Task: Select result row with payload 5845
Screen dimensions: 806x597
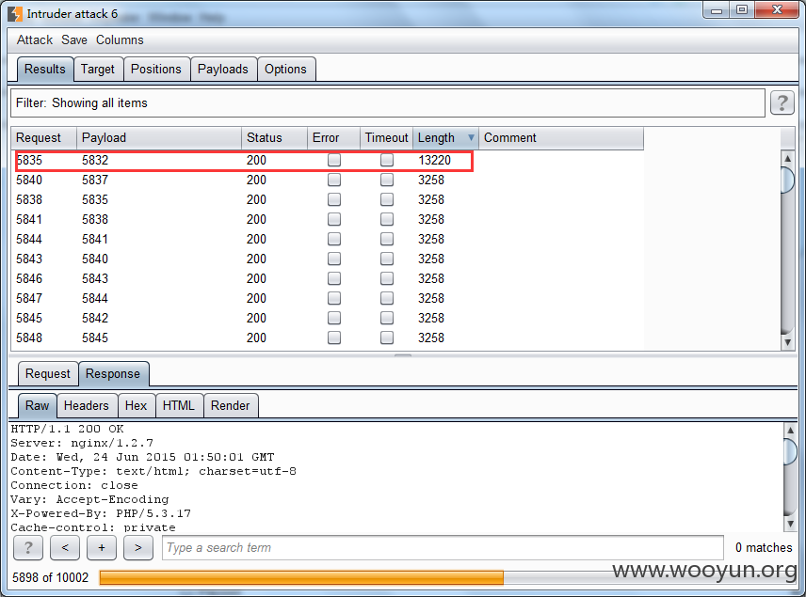Action: [x=327, y=338]
